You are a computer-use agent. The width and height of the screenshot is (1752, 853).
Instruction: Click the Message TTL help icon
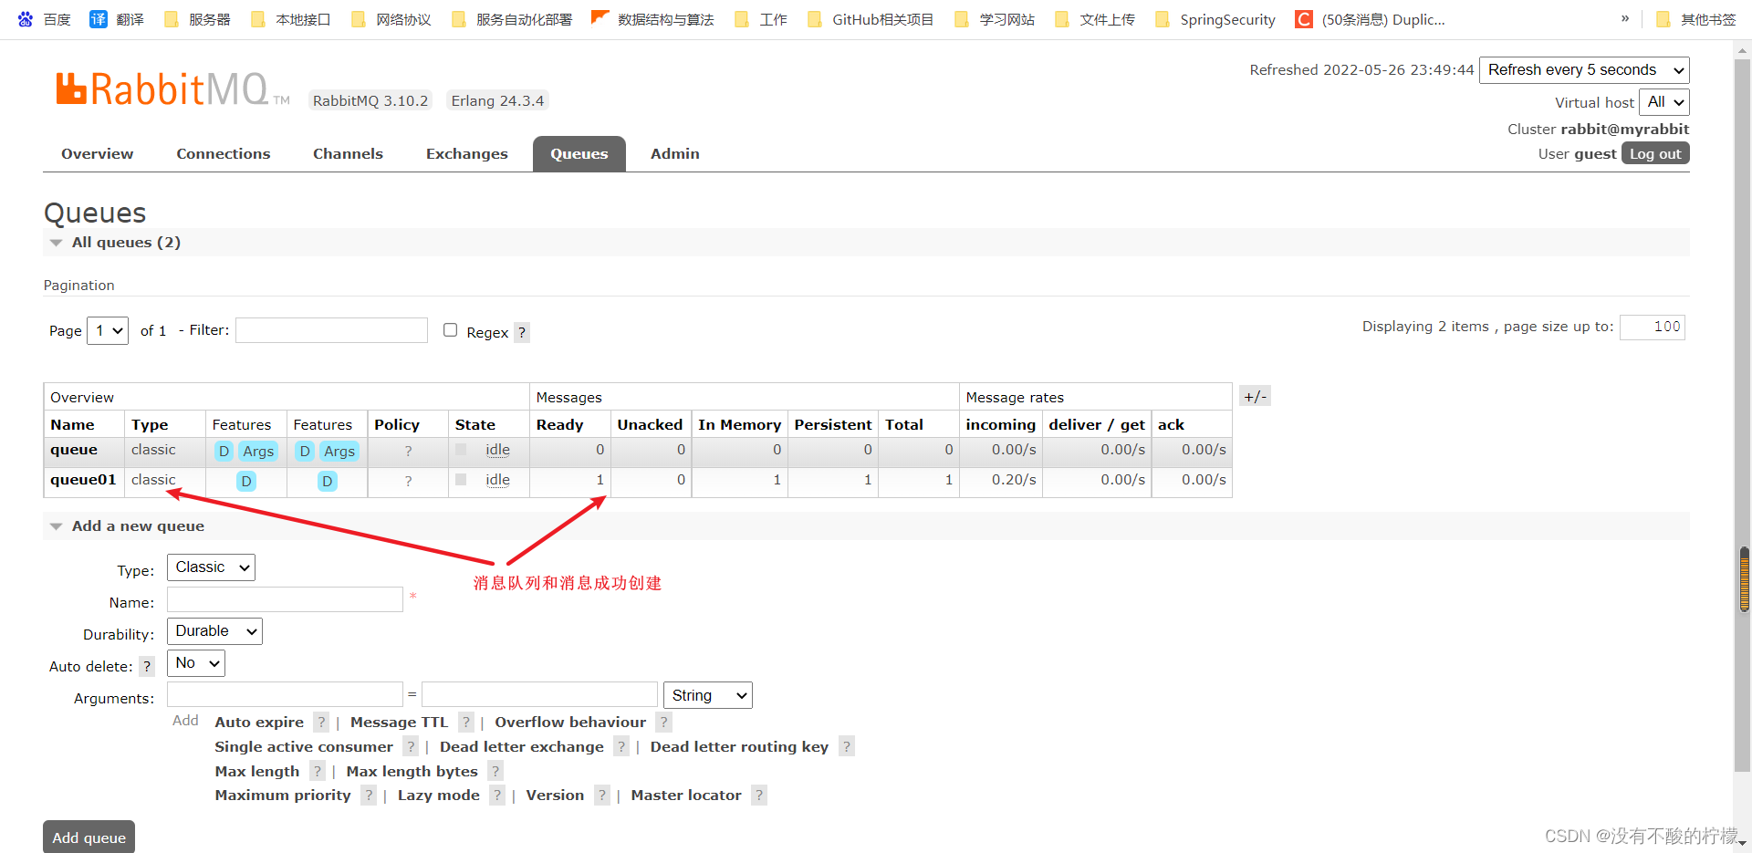pos(466,723)
